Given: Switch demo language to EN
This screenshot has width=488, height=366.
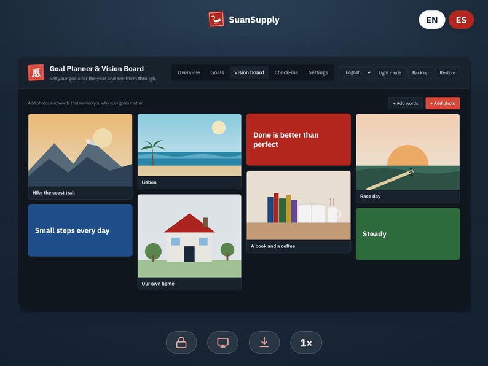Looking at the screenshot, I should pyautogui.click(x=431, y=20).
